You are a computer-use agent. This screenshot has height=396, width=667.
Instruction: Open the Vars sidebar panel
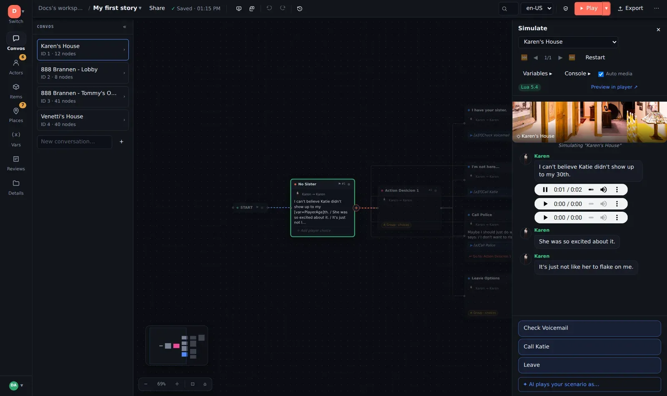tap(16, 139)
